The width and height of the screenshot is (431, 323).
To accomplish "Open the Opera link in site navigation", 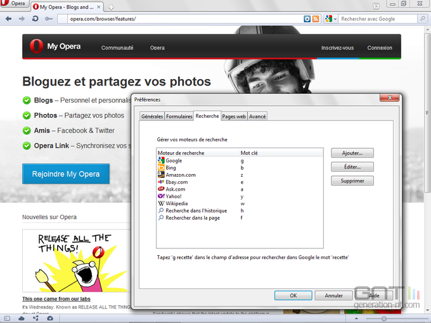I will [157, 47].
